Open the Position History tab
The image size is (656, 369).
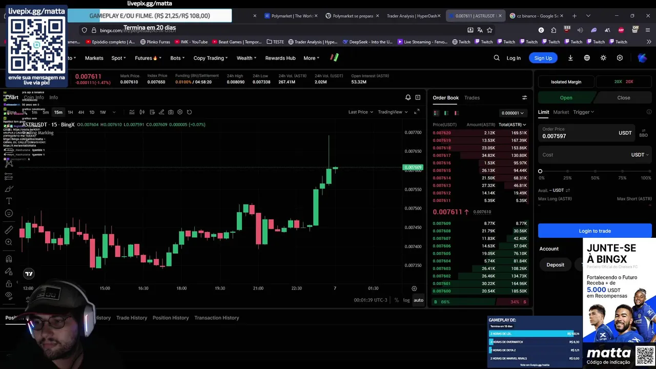point(171,318)
